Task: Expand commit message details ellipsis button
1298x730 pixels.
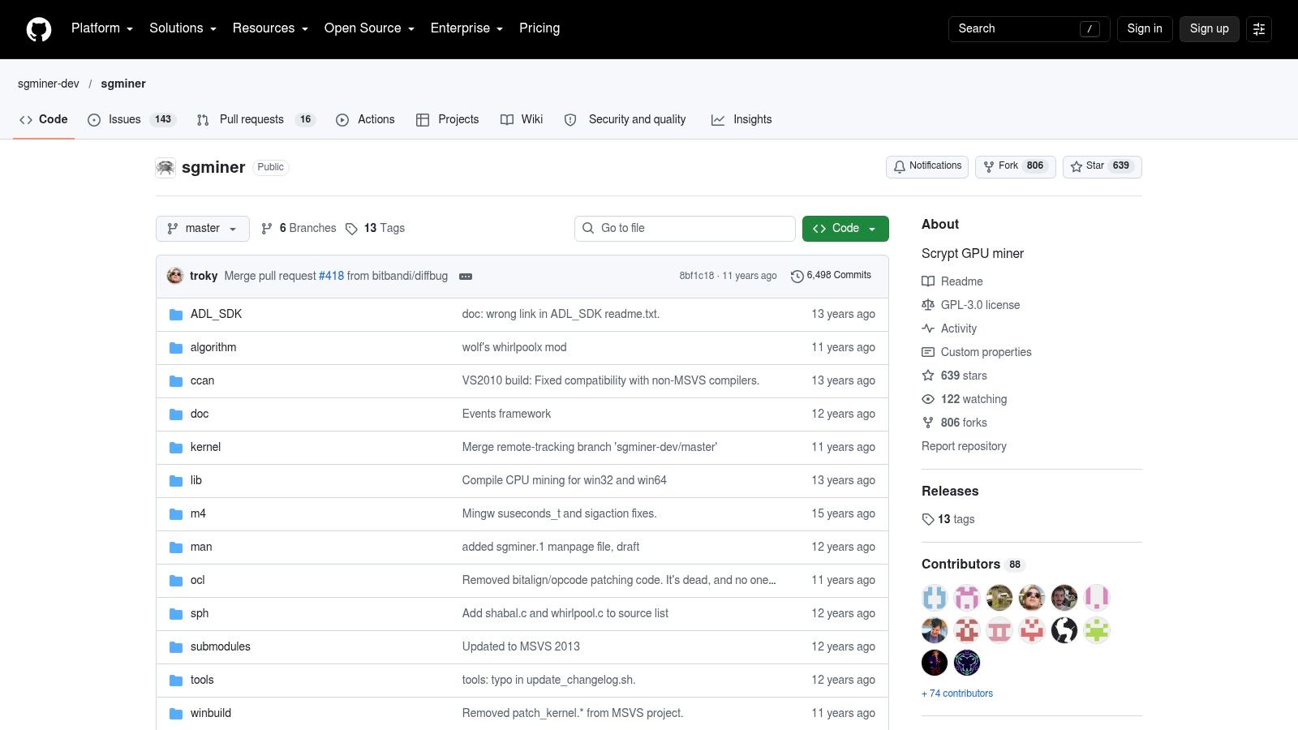Action: pos(466,277)
